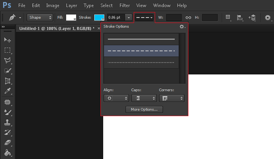Select the Eyedropper tool
This screenshot has height=159, width=274.
point(7,91)
